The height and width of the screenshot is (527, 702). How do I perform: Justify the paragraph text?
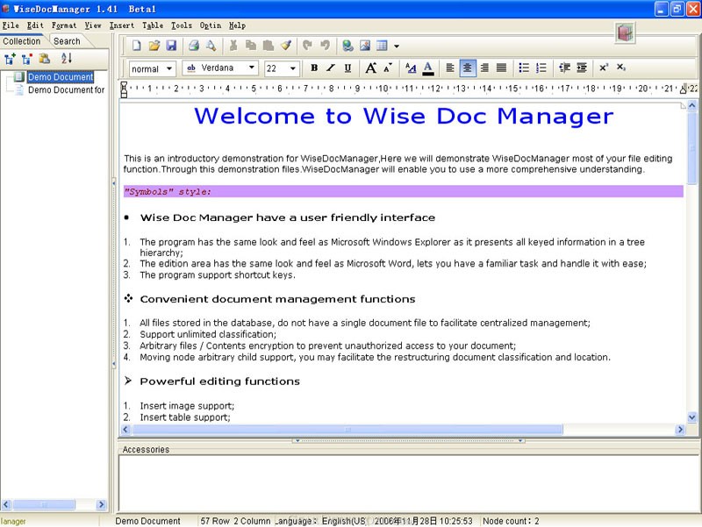pyautogui.click(x=501, y=68)
